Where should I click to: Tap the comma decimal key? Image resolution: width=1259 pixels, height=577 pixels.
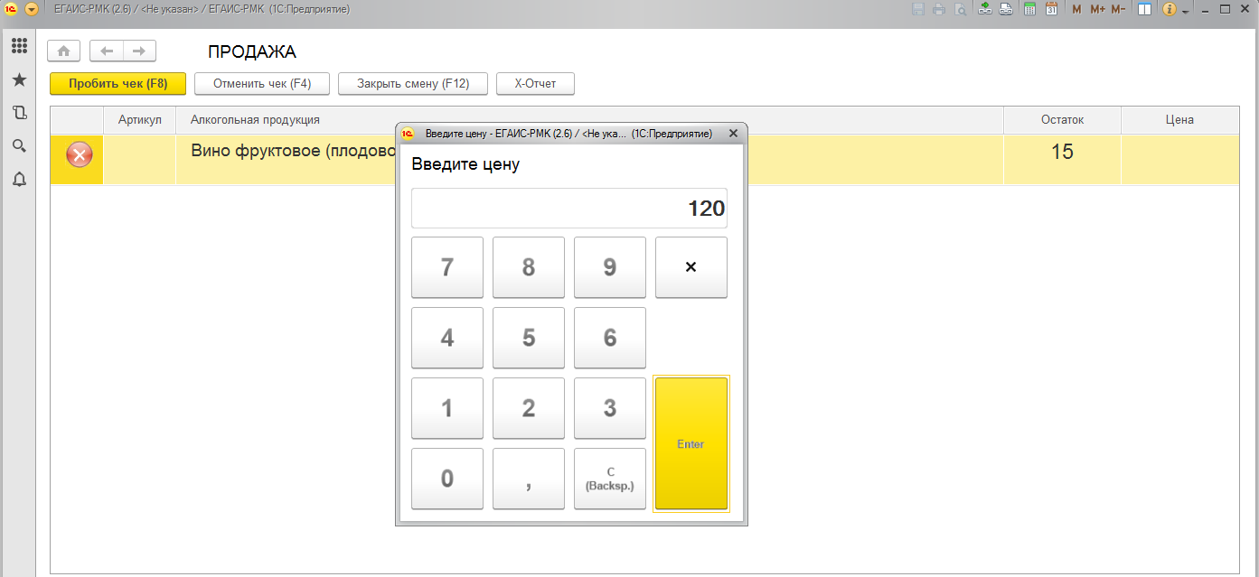click(529, 479)
